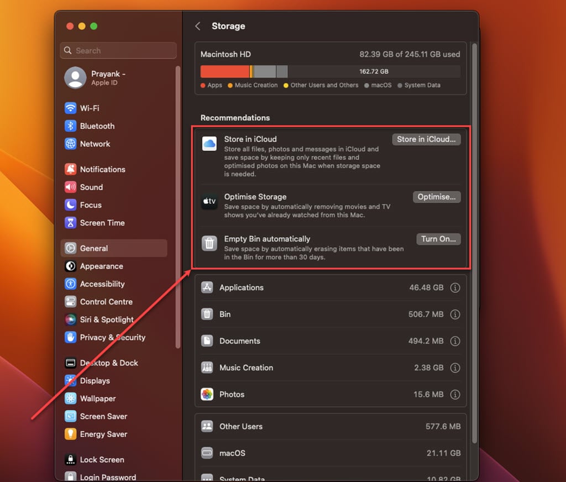The image size is (566, 482).
Task: Show info for Music Creation storage
Action: click(x=455, y=368)
